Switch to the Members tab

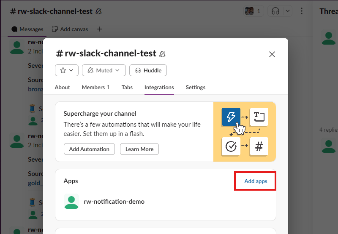click(96, 88)
